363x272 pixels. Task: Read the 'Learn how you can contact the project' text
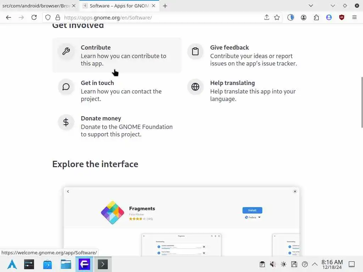coord(121,95)
